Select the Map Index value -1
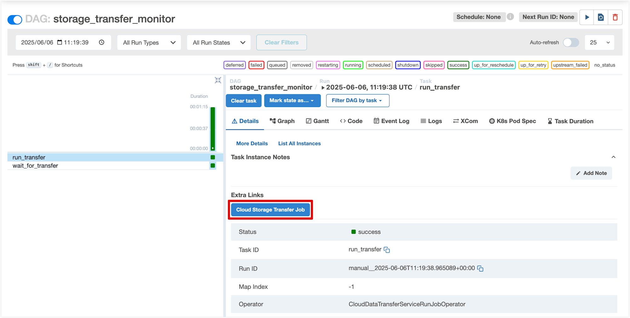 351,287
